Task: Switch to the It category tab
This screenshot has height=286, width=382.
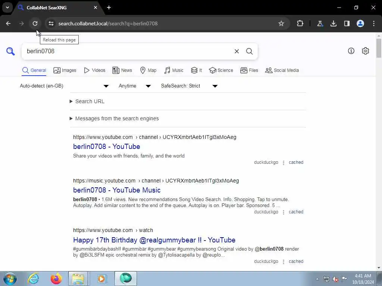Action: point(196,70)
